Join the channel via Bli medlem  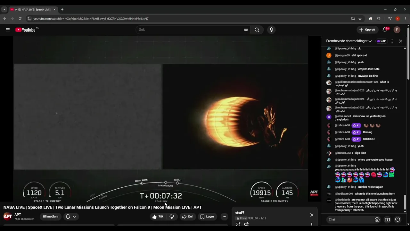51,217
